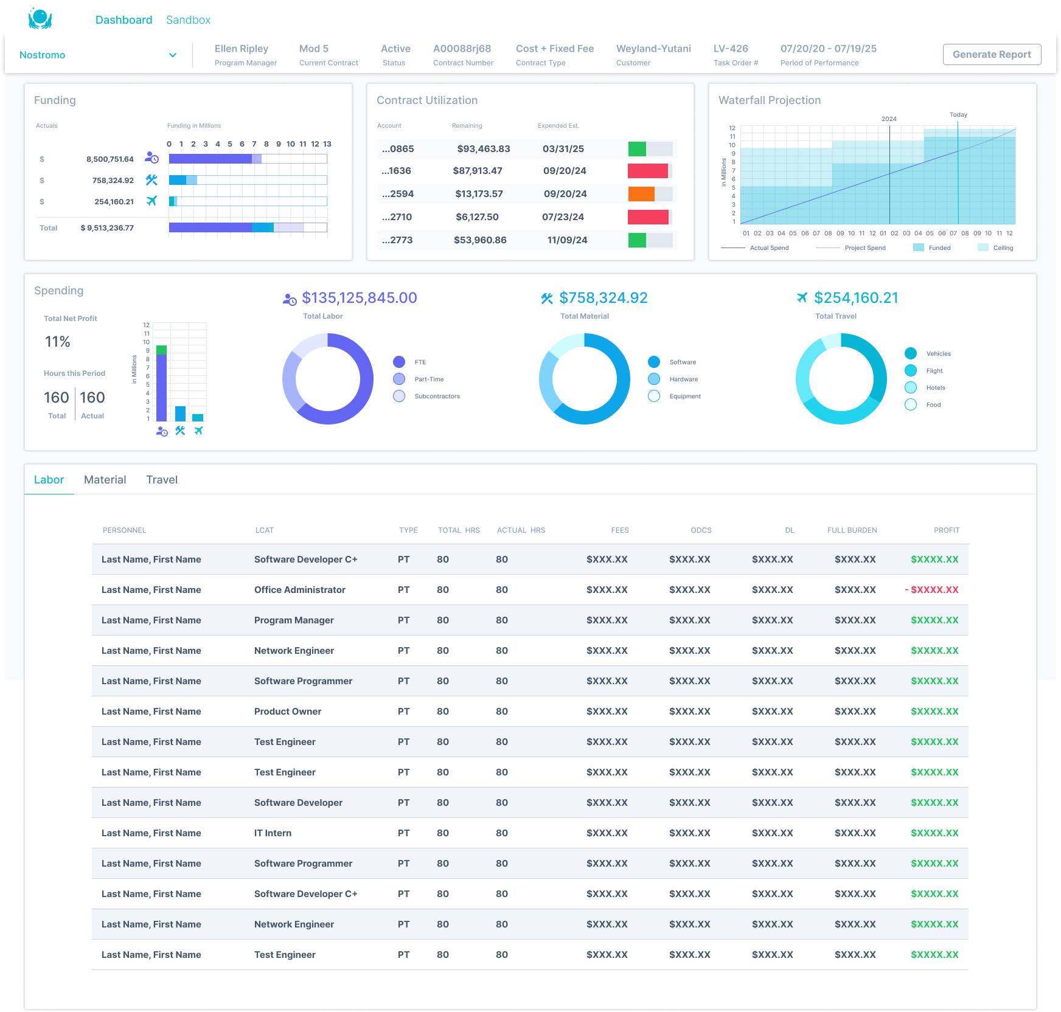
Task: Click the A00088rj68 contract number
Action: (462, 49)
